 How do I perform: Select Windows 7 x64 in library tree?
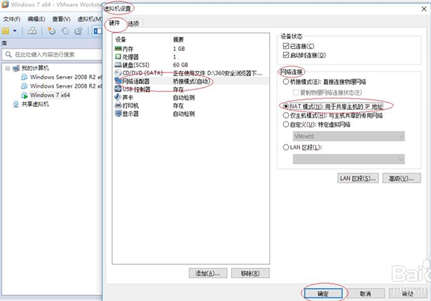point(50,95)
